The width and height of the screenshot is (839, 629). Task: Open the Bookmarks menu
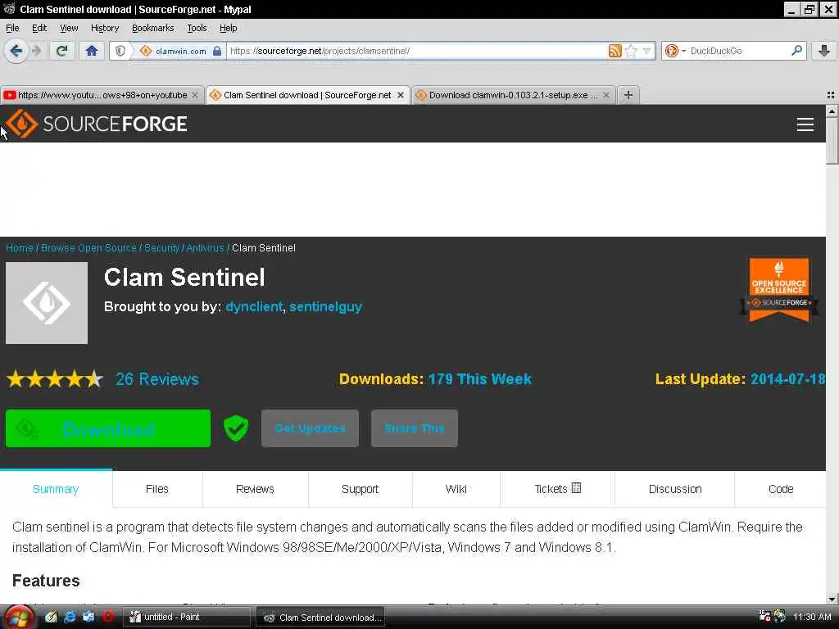click(x=153, y=28)
